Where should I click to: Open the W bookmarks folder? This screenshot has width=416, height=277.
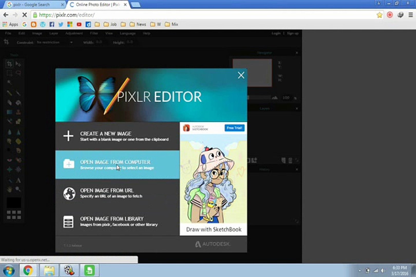tap(156, 24)
